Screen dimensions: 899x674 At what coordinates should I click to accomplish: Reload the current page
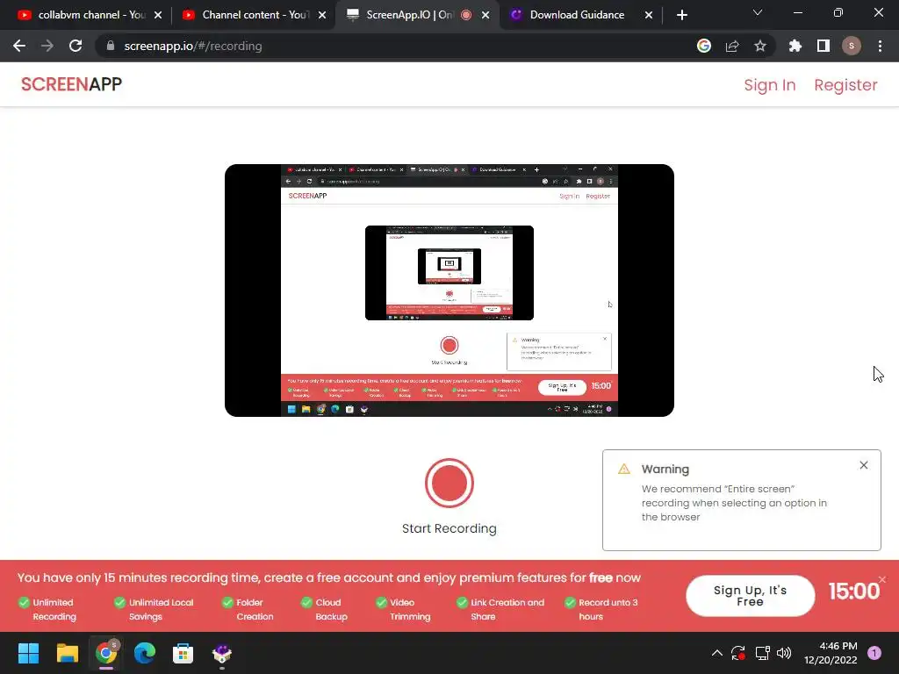[76, 46]
